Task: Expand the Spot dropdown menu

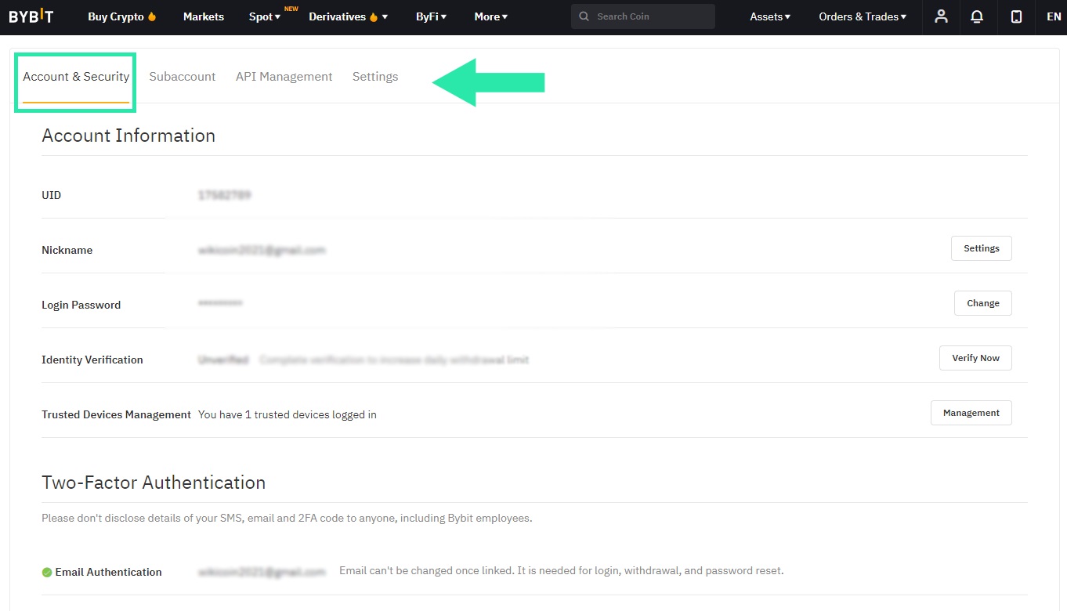Action: pyautogui.click(x=265, y=16)
